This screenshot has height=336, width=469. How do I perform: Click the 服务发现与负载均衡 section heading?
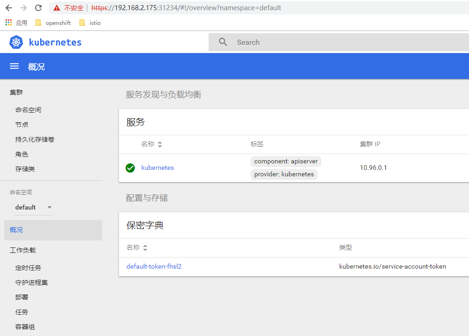(163, 95)
